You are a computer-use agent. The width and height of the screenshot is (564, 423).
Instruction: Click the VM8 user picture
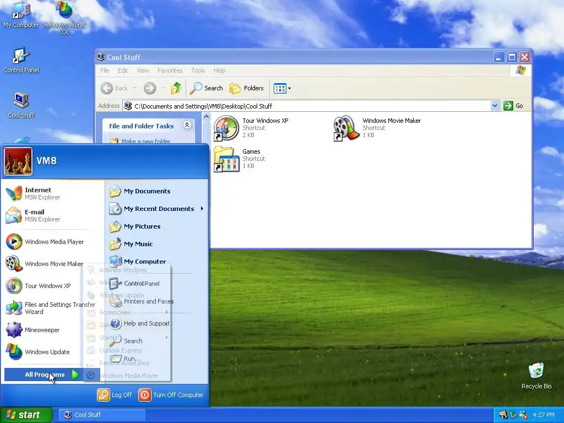18,161
